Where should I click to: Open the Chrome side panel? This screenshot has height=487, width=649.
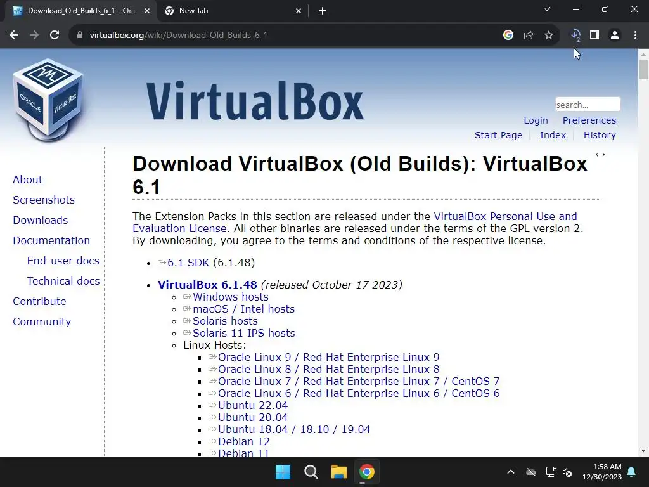[x=594, y=36]
